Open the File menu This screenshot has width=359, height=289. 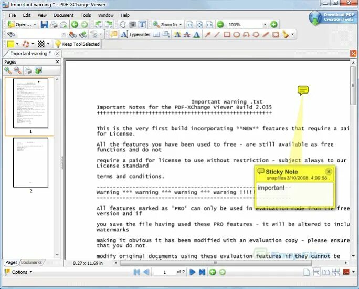pyautogui.click(x=13, y=15)
